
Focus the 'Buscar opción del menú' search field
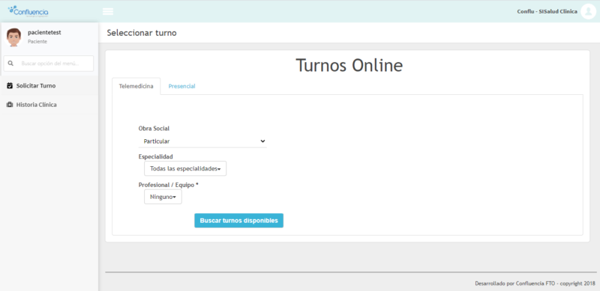tap(49, 64)
